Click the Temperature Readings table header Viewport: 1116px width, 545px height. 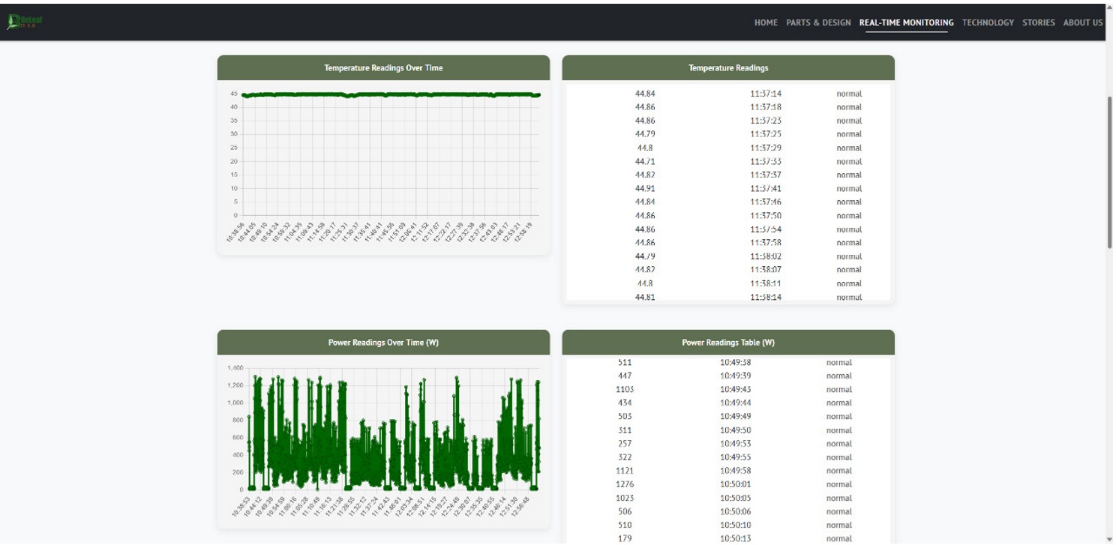[729, 67]
